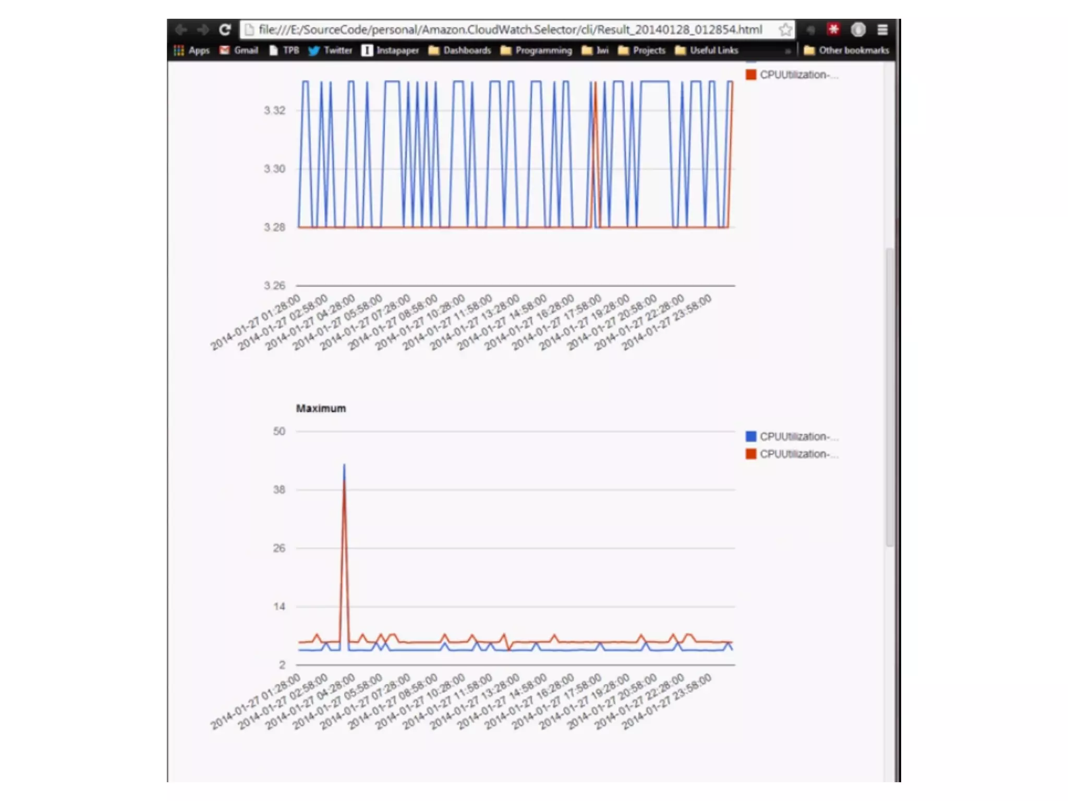Bookmark this page with the star icon

pos(785,30)
